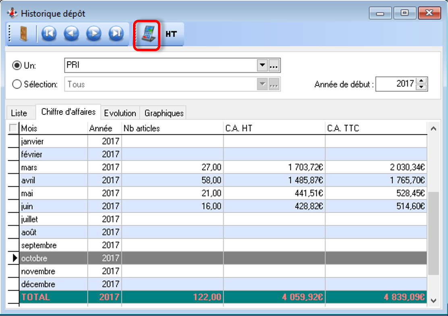The width and height of the screenshot is (448, 316).
Task: Select the 'Sélection' radio button
Action: 17,85
